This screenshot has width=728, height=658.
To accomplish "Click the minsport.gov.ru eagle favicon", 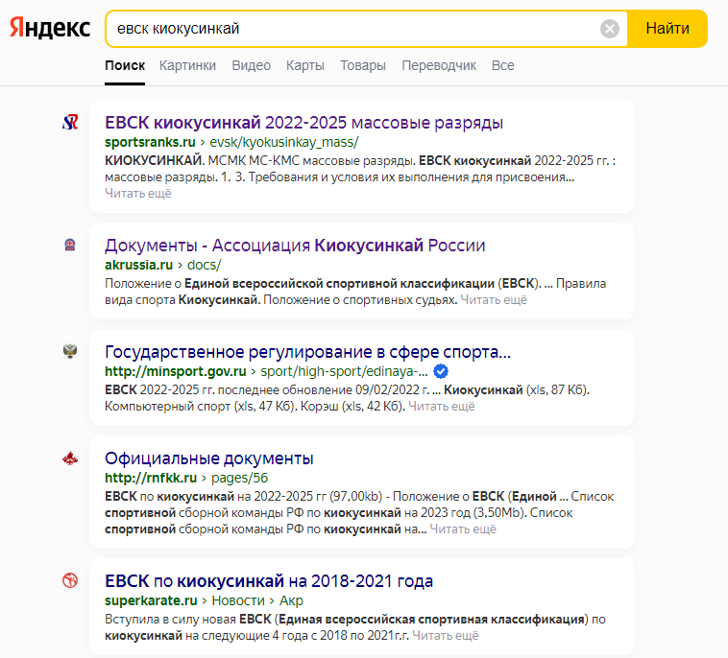I will point(70,351).
